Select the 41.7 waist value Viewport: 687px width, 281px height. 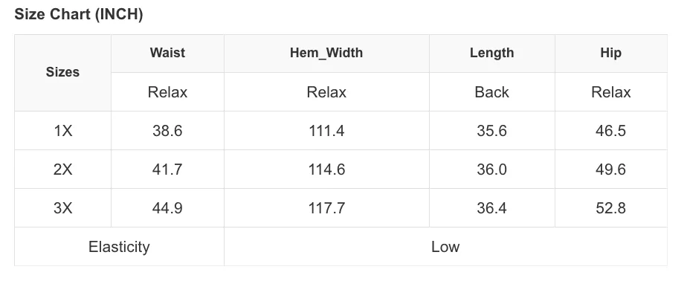[x=167, y=169]
